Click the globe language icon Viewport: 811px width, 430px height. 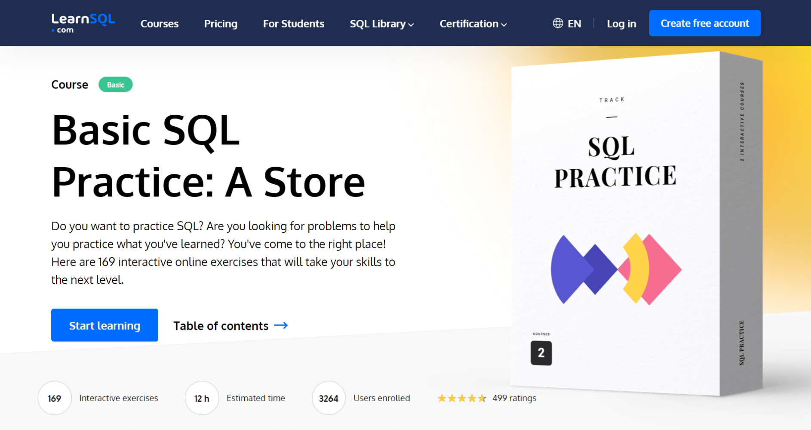[x=558, y=23]
